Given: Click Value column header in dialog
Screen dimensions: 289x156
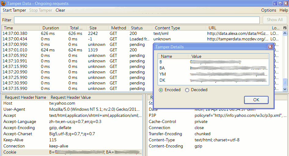Looking at the screenshot, I should pyautogui.click(x=229, y=56).
